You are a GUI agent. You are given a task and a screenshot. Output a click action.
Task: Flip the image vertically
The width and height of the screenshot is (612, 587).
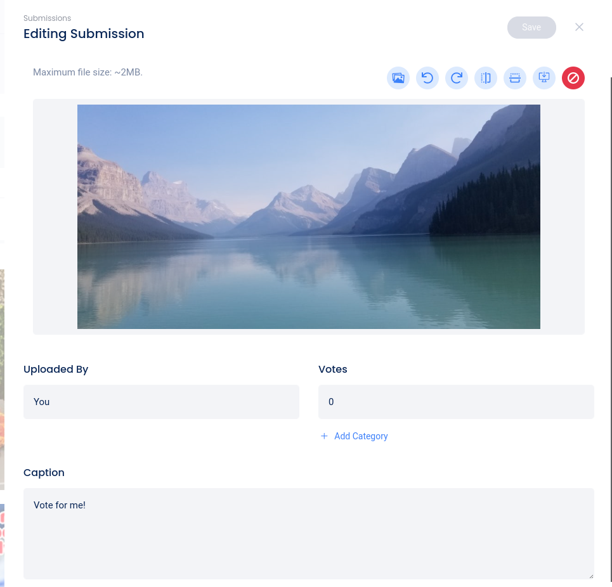tap(515, 78)
